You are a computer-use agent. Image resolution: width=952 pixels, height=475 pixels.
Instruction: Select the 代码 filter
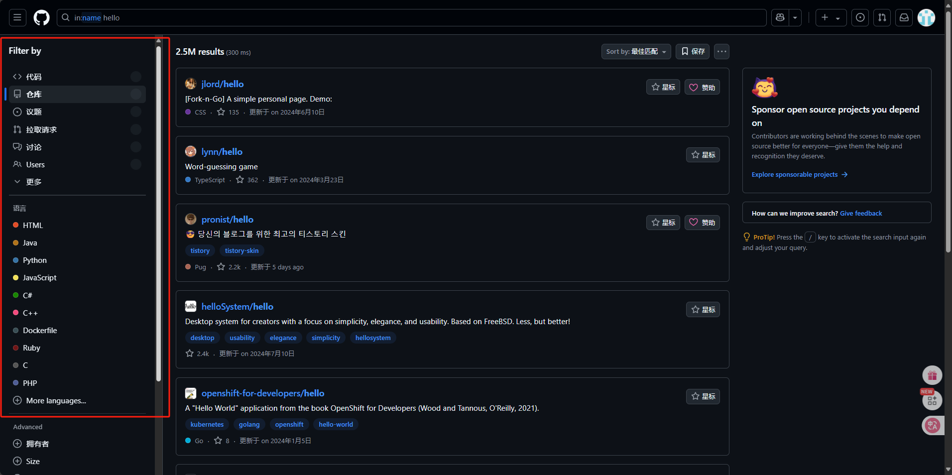(x=77, y=77)
